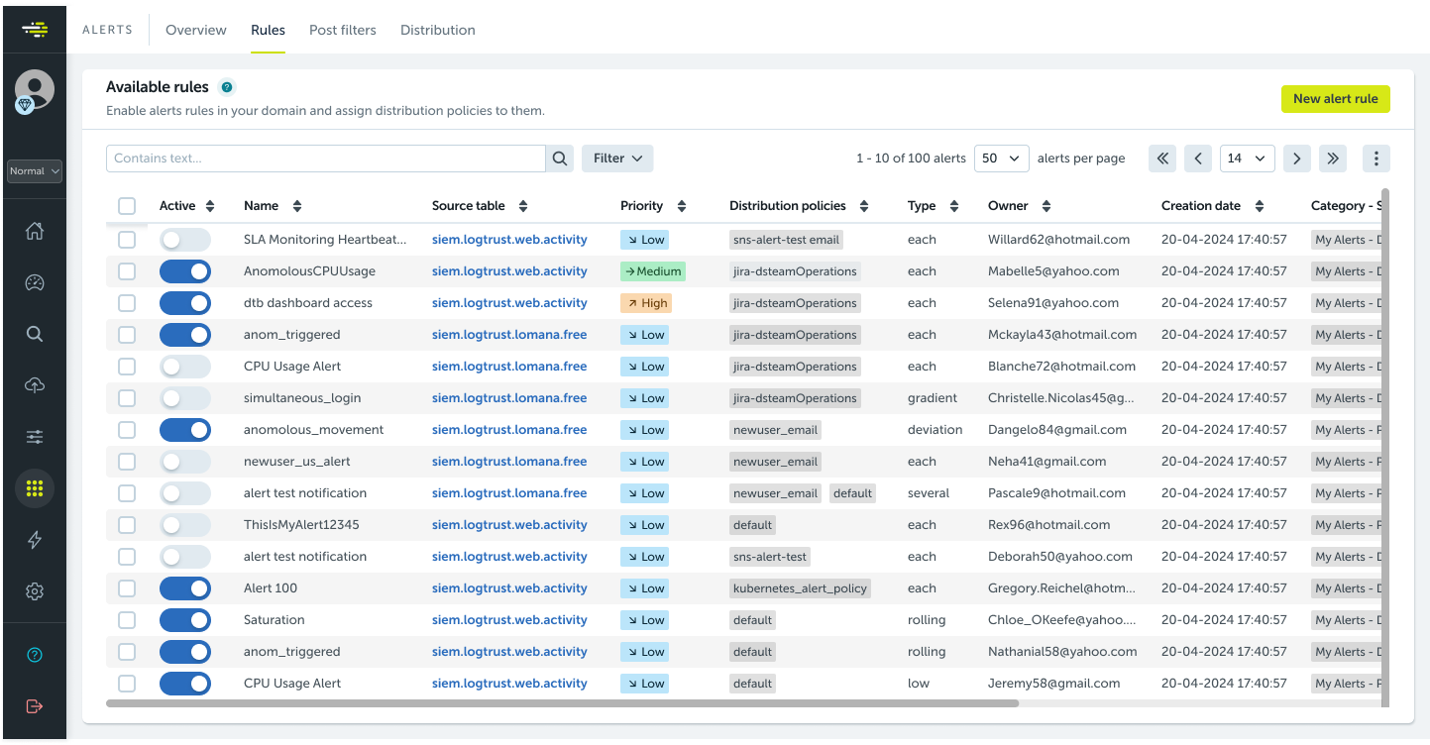The width and height of the screenshot is (1430, 745).
Task: Click the New alert rule button
Action: pos(1335,98)
